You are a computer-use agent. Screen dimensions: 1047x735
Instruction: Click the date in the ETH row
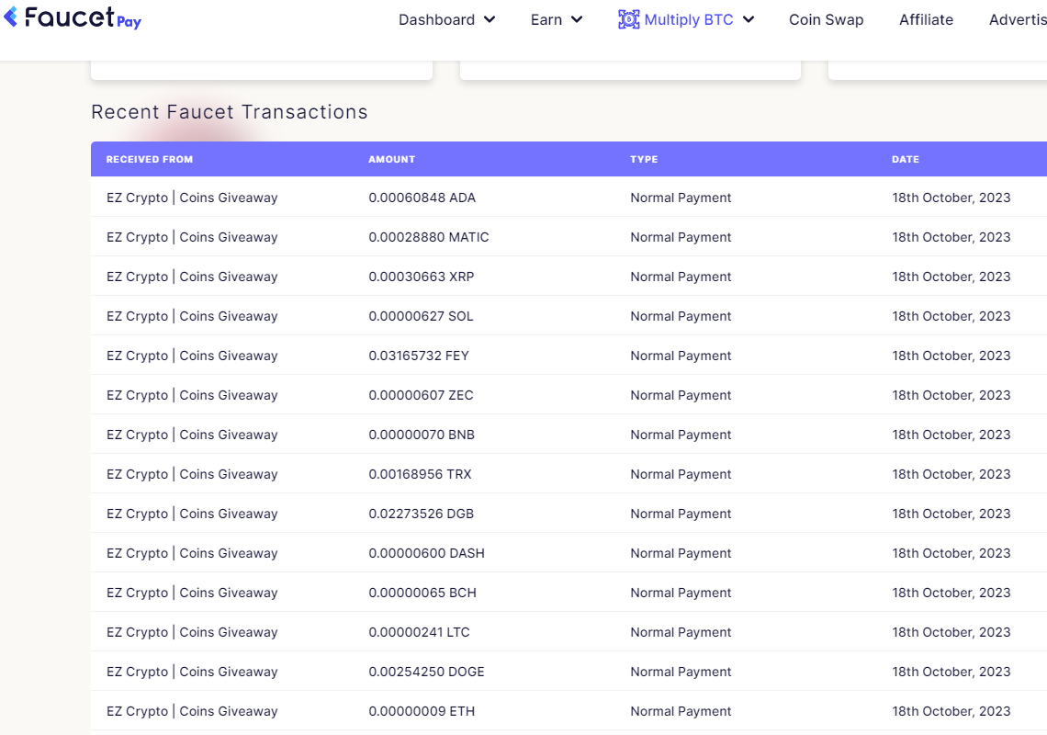point(951,710)
